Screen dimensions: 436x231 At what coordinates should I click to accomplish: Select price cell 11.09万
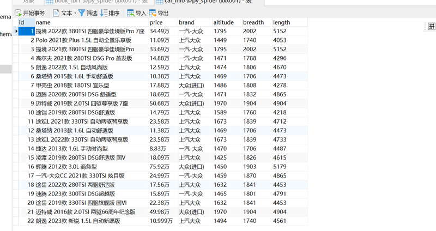pos(163,40)
